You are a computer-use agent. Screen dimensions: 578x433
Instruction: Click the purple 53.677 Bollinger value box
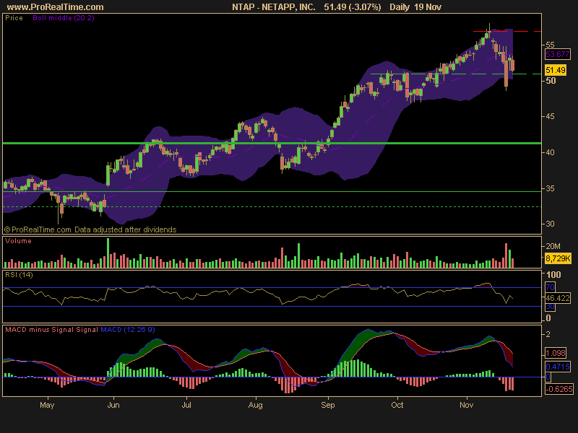(x=557, y=55)
